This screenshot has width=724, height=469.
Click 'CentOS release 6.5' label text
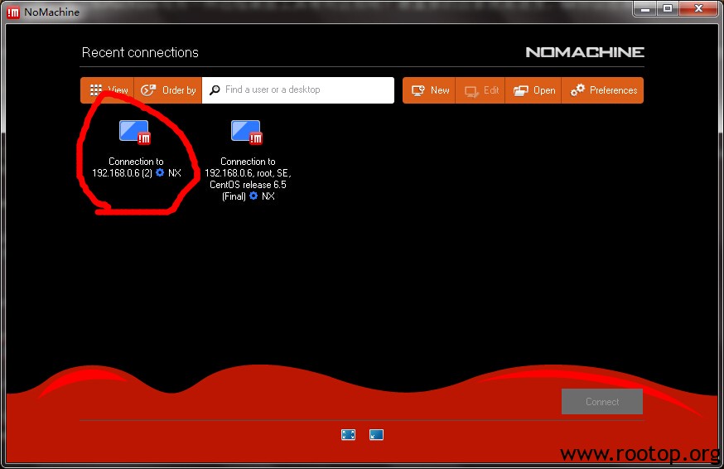pyautogui.click(x=248, y=184)
